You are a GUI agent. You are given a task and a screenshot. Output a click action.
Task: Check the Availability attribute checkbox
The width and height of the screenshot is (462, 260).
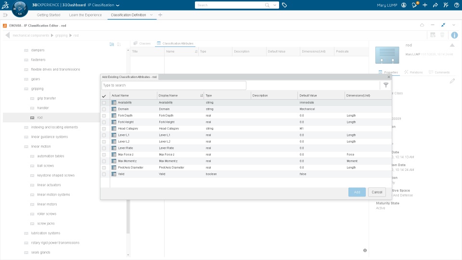point(104,103)
